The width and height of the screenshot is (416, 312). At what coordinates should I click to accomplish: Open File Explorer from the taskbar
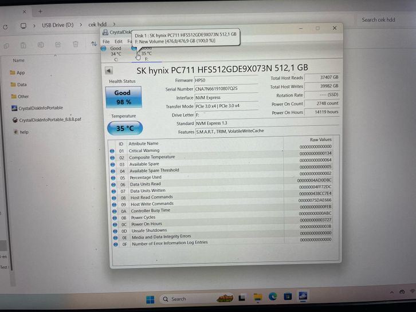(x=257, y=298)
